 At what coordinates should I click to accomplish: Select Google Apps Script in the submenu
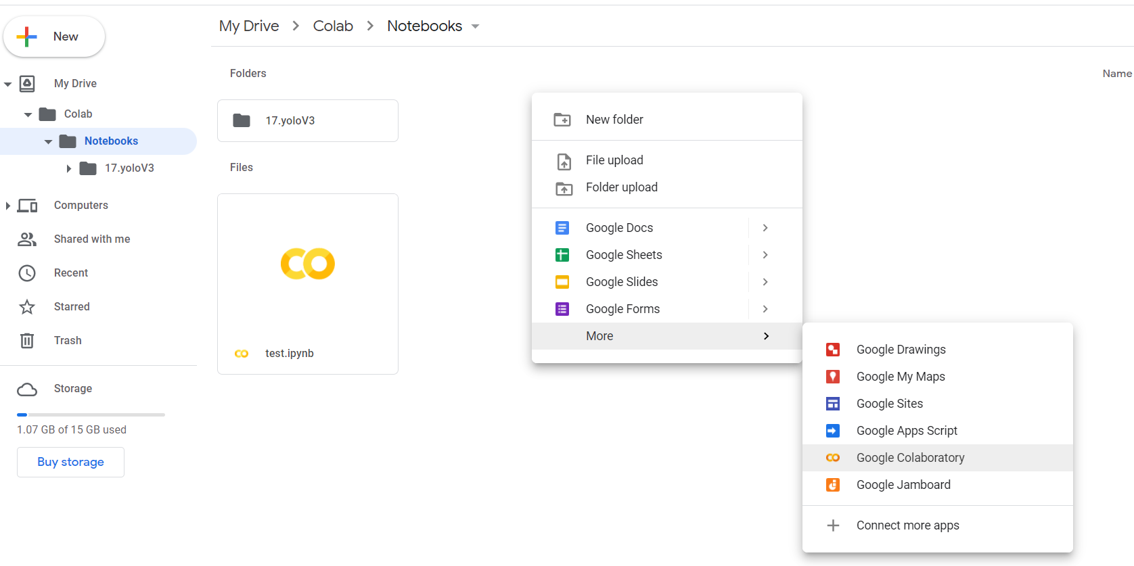938,431
